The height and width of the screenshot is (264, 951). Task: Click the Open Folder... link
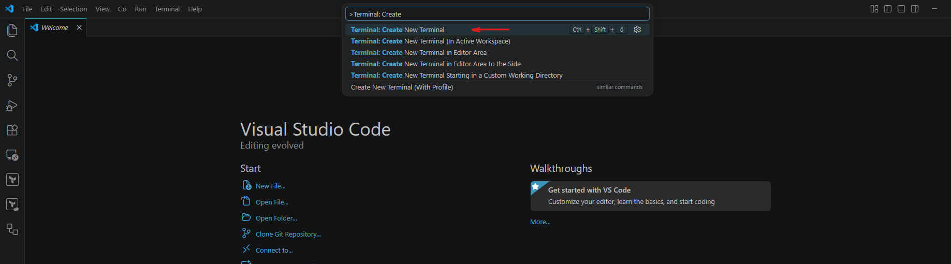(x=276, y=218)
